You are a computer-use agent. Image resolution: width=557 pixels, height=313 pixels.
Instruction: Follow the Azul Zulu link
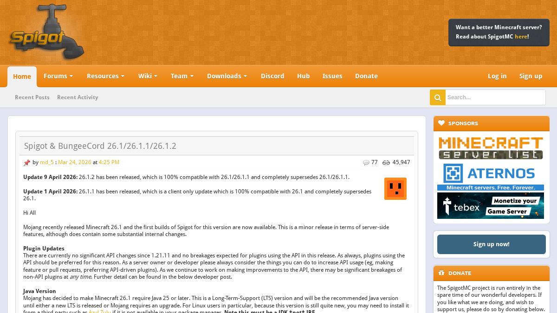(x=100, y=311)
